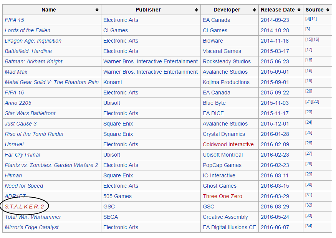Open the EA Digital Illusions CE link
The image size is (336, 238).
229,227
